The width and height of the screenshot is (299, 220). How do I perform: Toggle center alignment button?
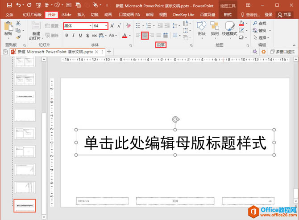[x=145, y=35]
